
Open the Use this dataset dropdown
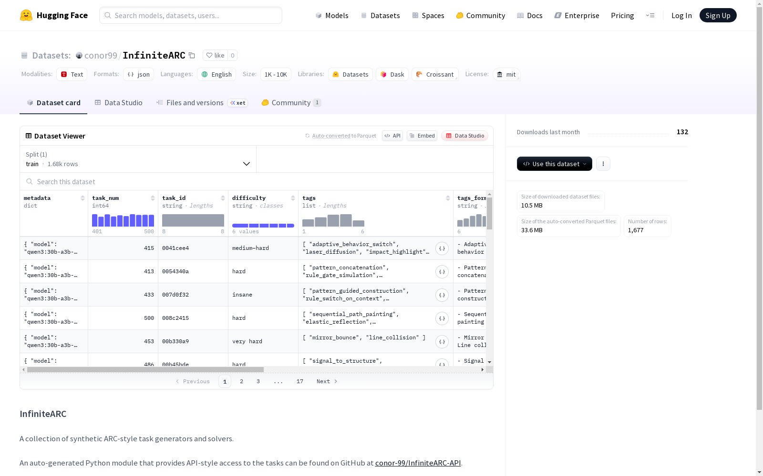point(555,164)
